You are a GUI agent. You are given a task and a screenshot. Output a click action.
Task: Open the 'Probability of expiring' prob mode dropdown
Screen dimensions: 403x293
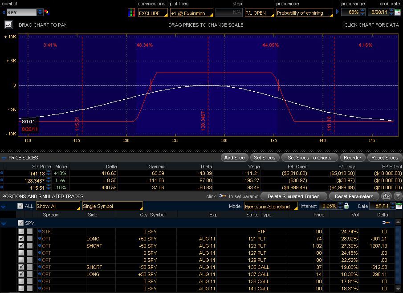coord(305,13)
